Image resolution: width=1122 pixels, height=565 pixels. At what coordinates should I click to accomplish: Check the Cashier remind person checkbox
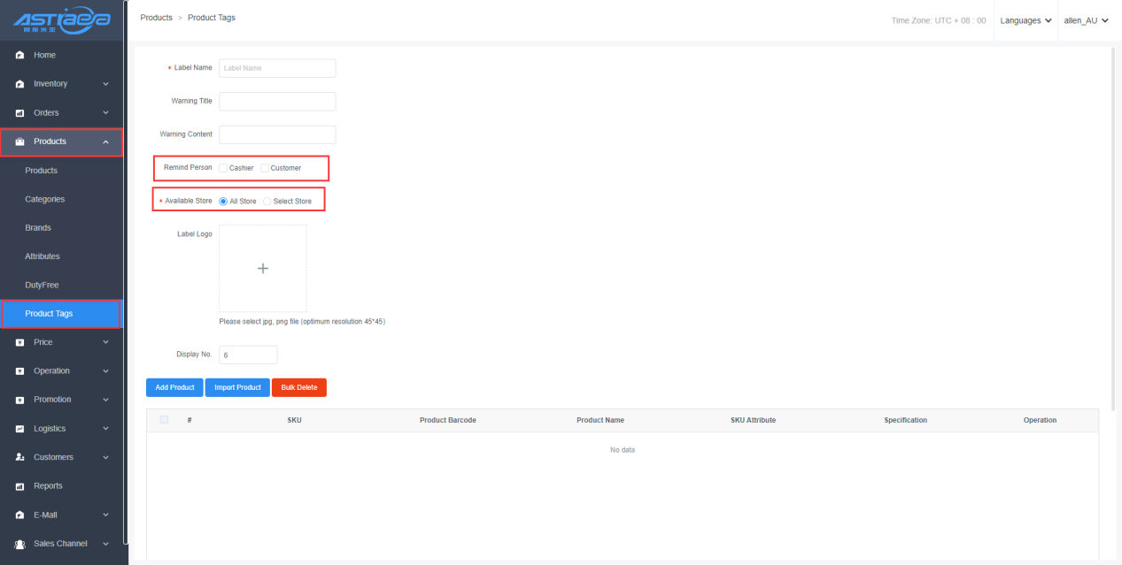tap(223, 168)
